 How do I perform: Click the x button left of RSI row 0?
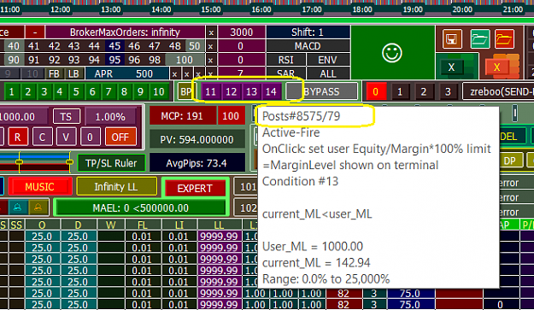coord(211,61)
